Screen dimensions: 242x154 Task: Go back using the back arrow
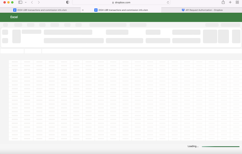32,2
